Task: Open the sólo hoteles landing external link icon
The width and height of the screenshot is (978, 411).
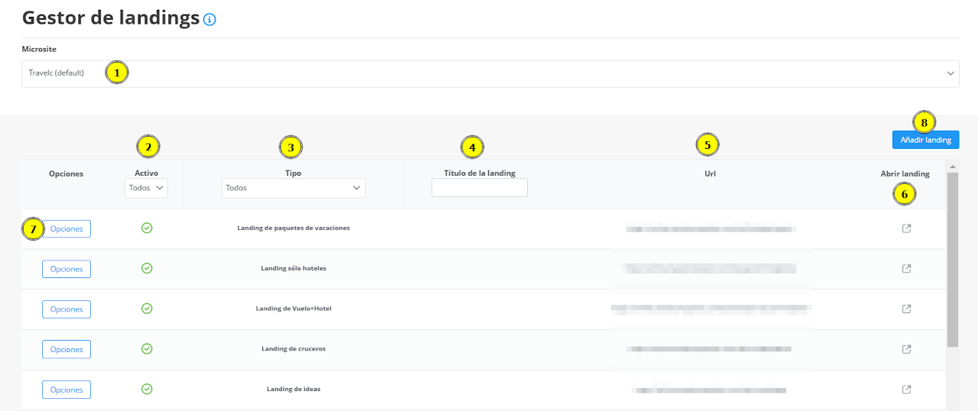Action: [x=906, y=269]
